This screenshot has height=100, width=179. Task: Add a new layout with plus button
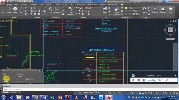click(x=20, y=92)
